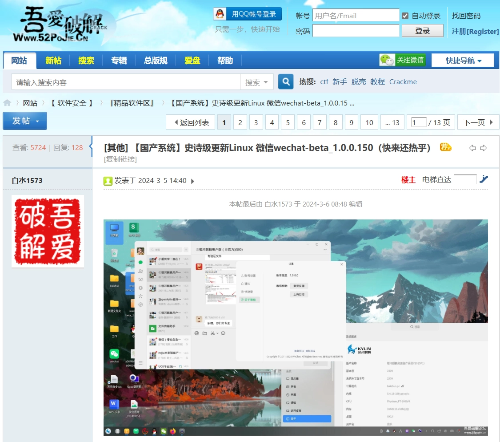Click the QQ penguin login icon

click(x=220, y=14)
